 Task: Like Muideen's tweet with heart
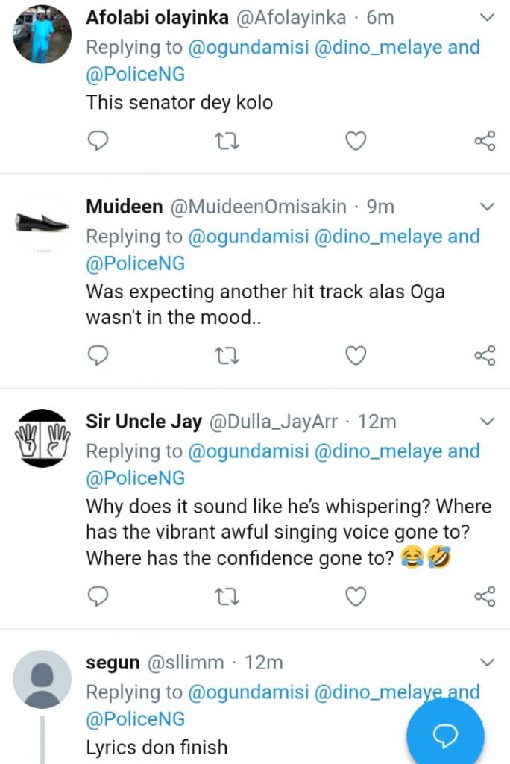coord(356,356)
